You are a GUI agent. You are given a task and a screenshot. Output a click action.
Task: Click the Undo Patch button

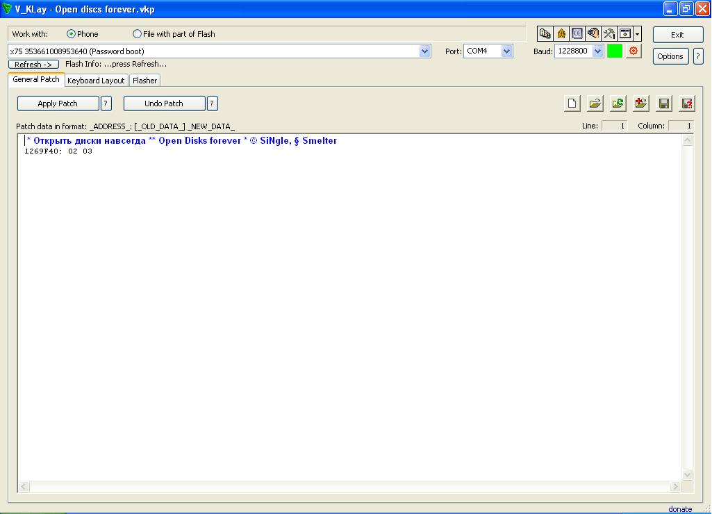click(164, 103)
